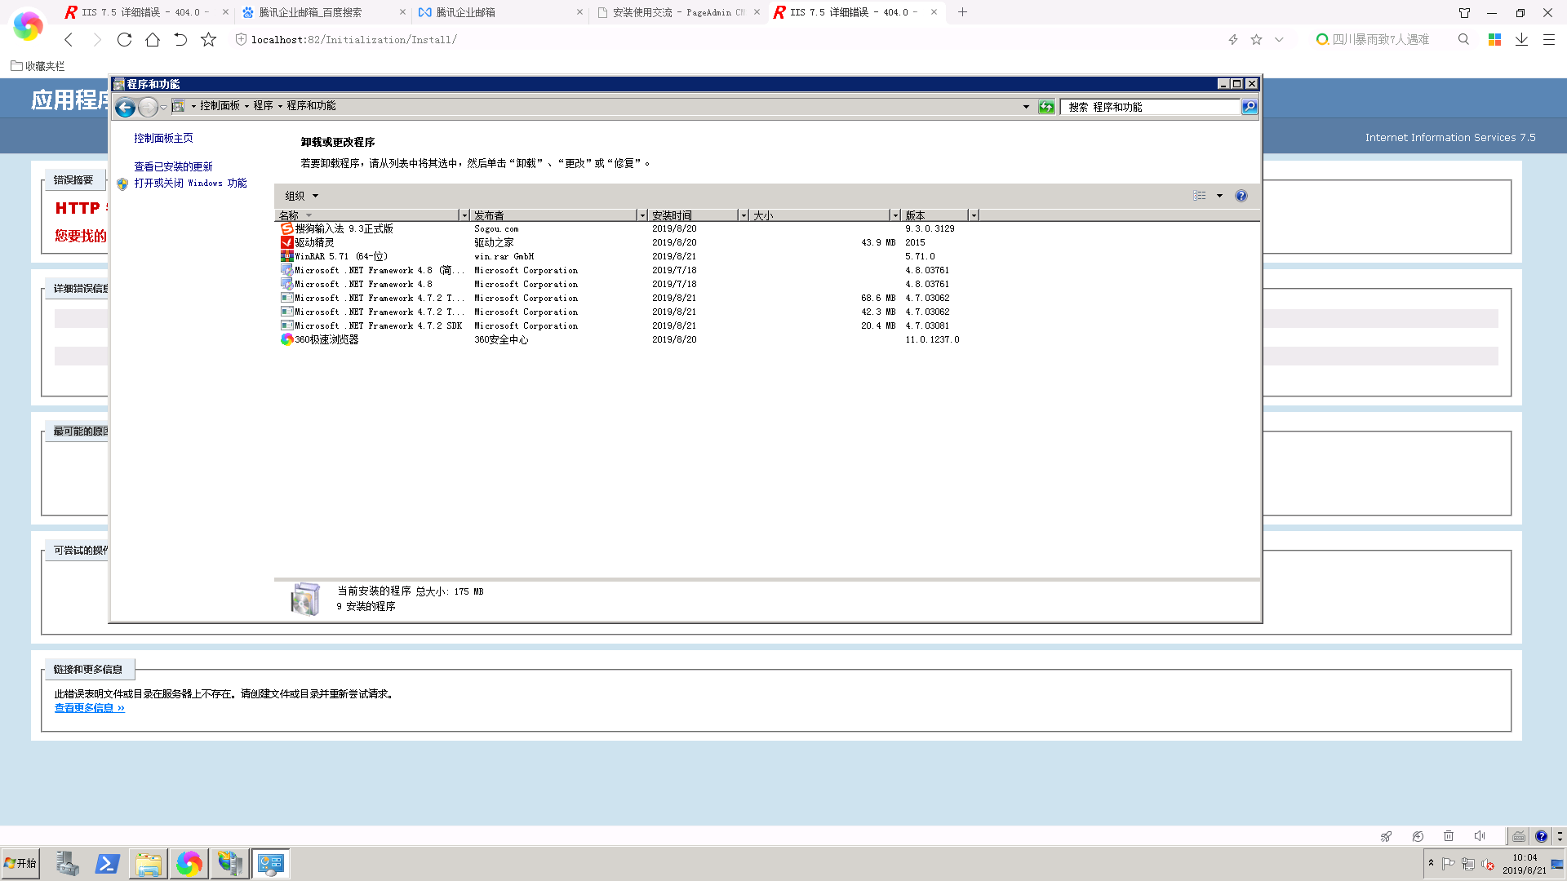
Task: Go back in Programs and Features window
Action: pyautogui.click(x=125, y=107)
